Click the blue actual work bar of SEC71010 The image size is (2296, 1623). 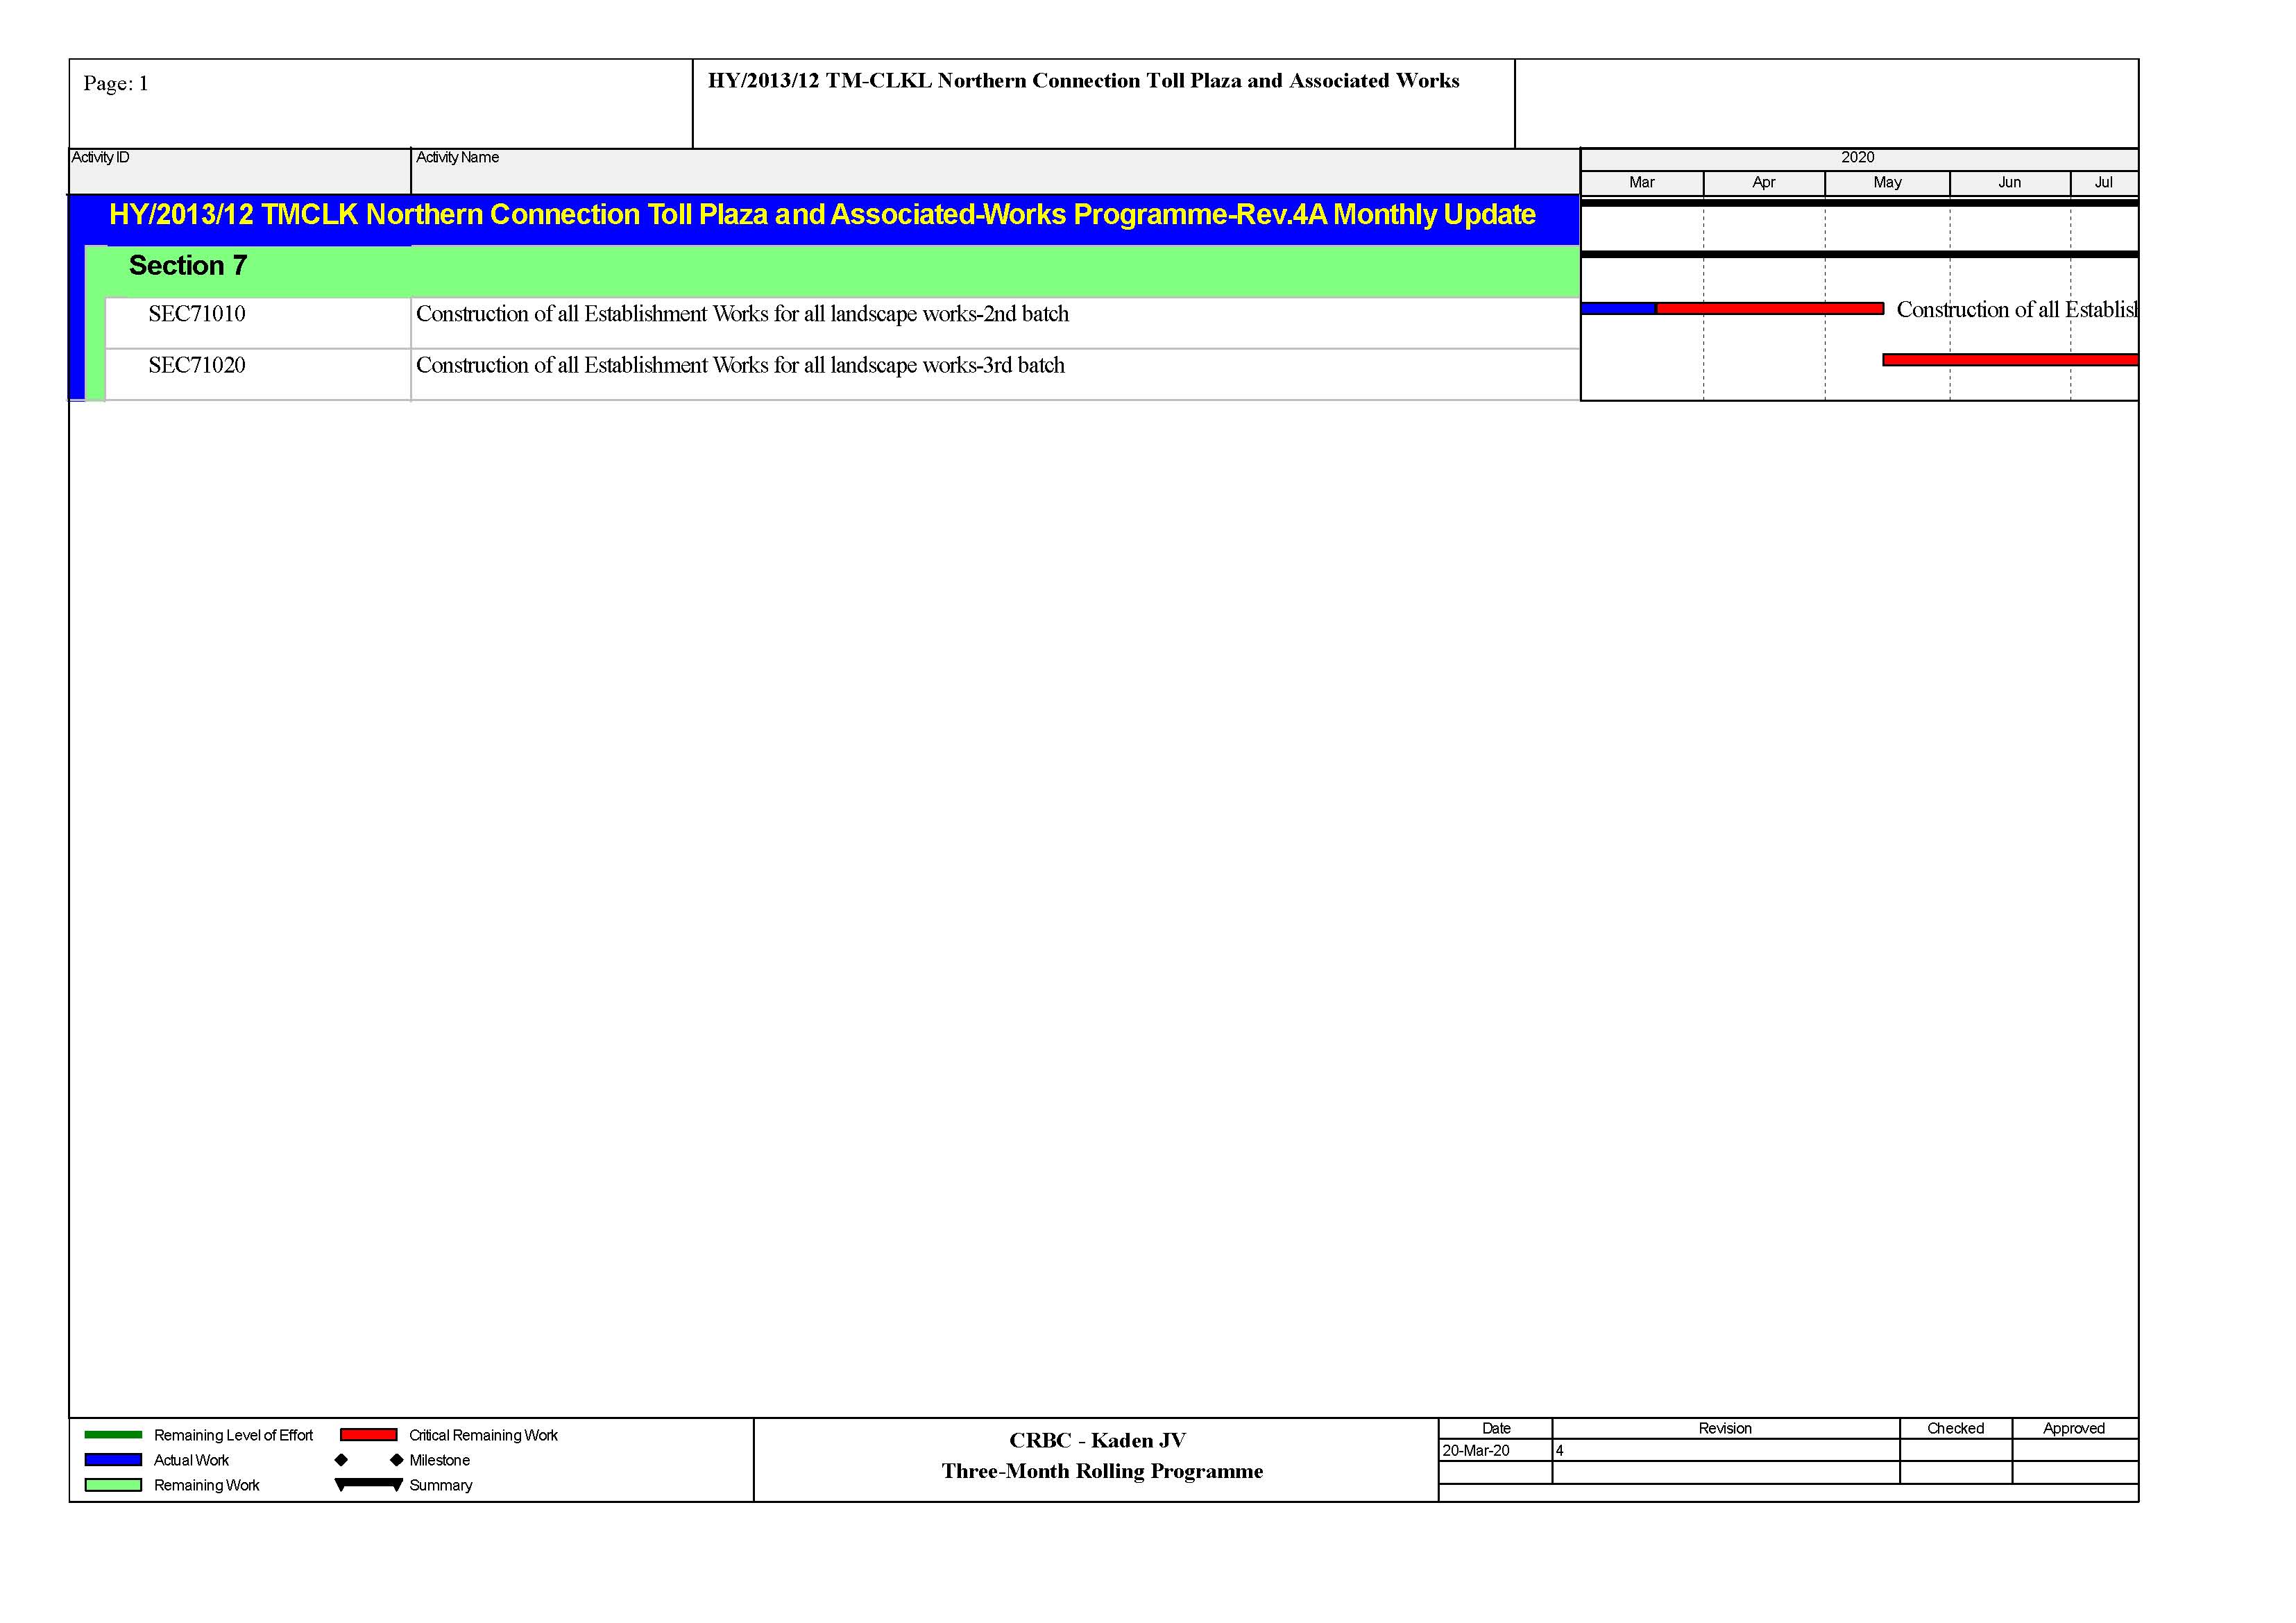(x=1619, y=309)
